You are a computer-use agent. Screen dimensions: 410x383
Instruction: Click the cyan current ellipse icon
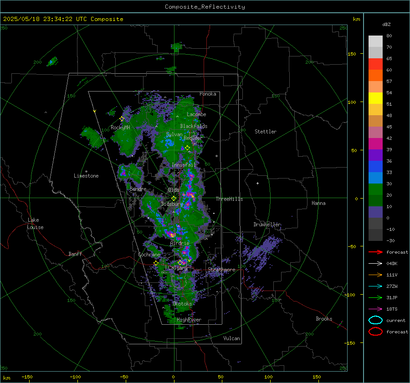(x=375, y=320)
